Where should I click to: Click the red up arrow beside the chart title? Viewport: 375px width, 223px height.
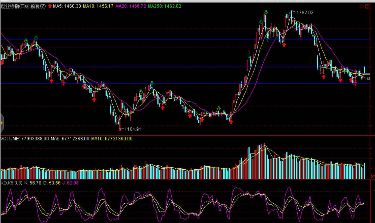50,6
